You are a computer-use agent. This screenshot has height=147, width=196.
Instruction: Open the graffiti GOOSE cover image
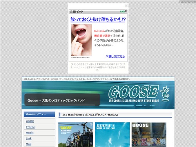point(149,134)
